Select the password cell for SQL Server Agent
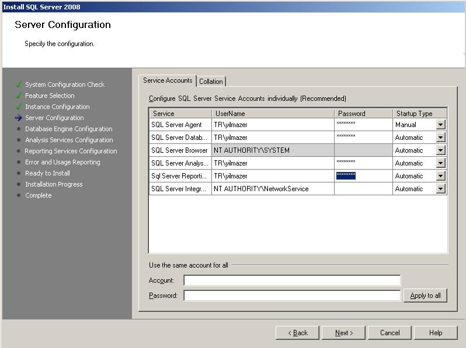 pyautogui.click(x=363, y=125)
